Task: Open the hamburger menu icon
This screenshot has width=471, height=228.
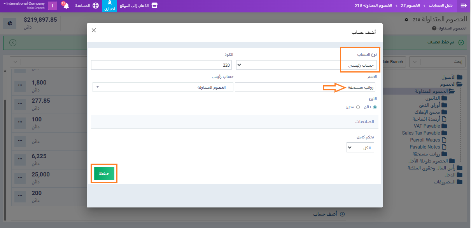Action: point(463,6)
